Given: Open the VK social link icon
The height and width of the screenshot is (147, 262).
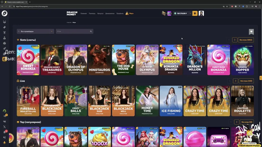Looking at the screenshot, I should click(x=5, y=122).
